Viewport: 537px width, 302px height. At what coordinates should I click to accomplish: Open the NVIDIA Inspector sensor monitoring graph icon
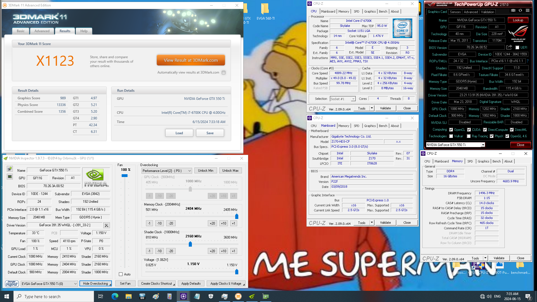[10, 177]
